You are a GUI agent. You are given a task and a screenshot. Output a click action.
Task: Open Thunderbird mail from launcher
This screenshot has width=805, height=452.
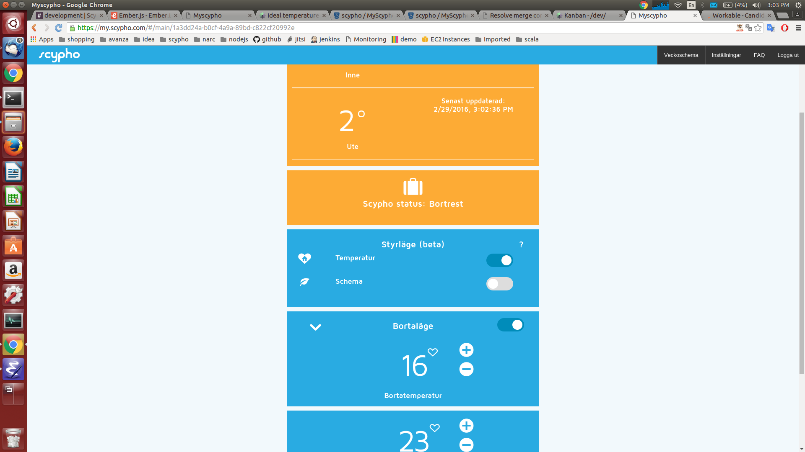13,48
